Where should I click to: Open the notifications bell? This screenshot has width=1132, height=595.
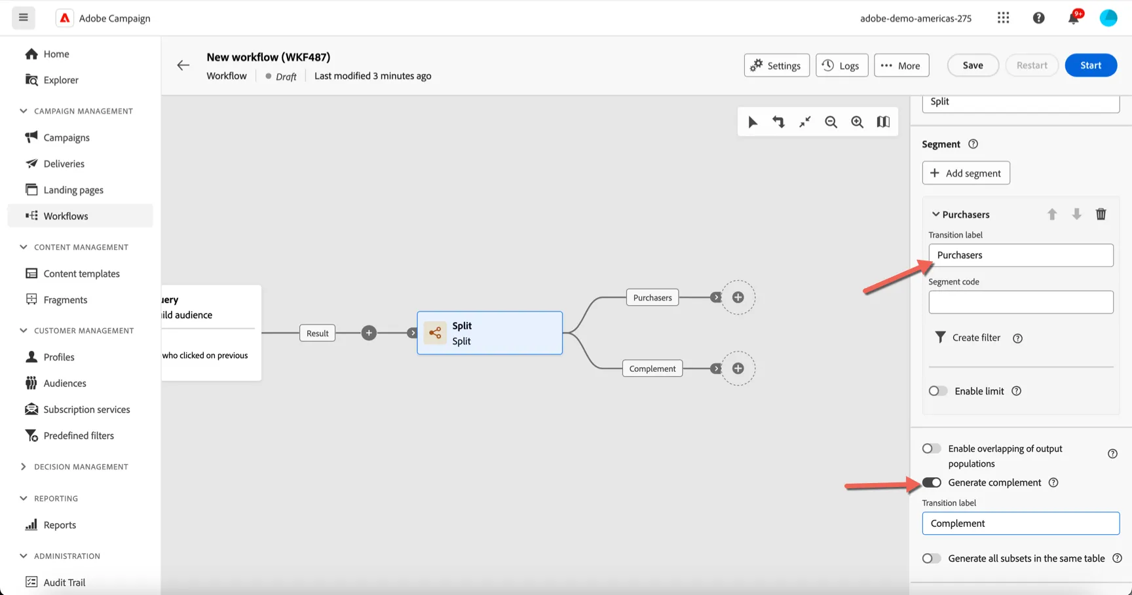pos(1074,18)
